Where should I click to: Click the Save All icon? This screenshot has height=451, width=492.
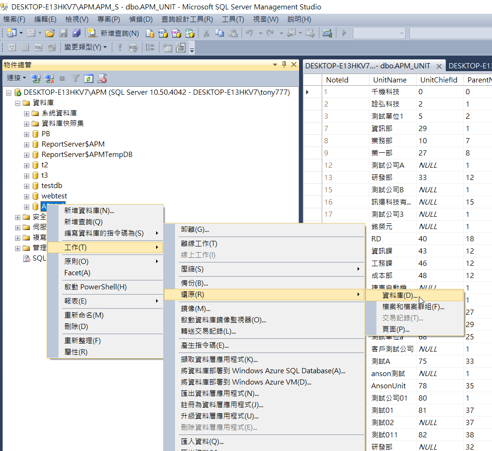click(x=76, y=33)
